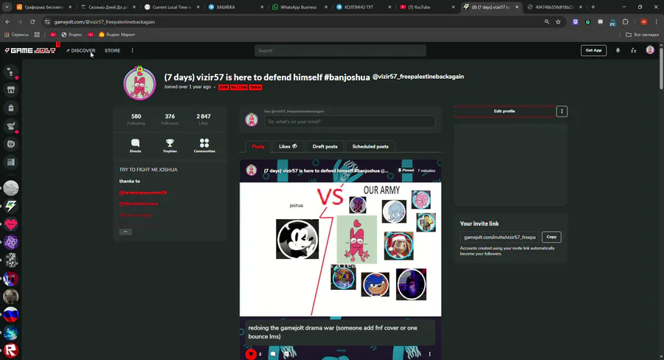Open the storefront icon in left sidebar

pos(11,90)
